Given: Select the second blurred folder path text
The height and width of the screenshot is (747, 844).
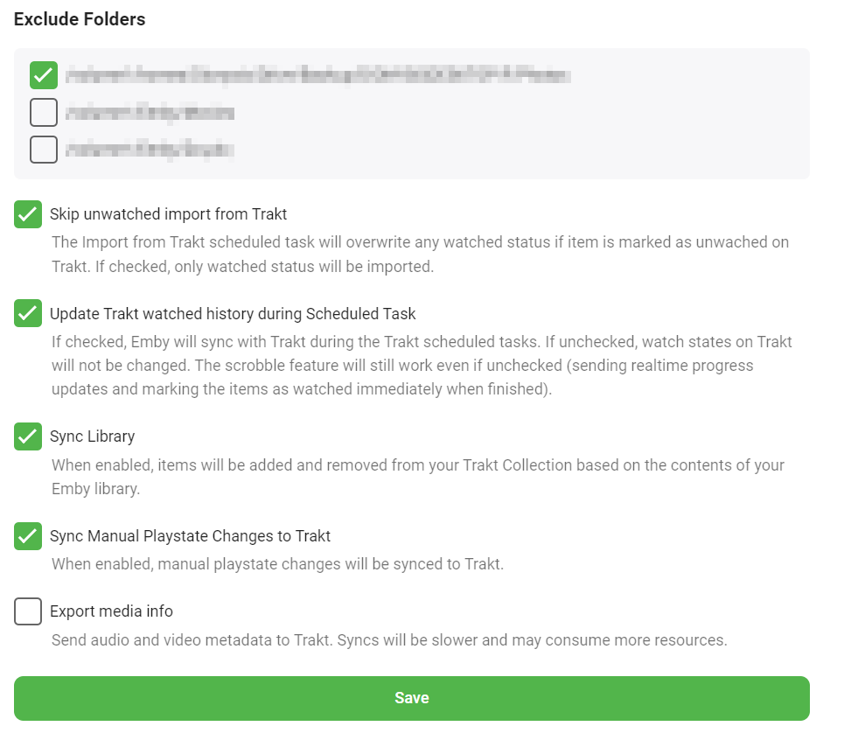Looking at the screenshot, I should (150, 113).
